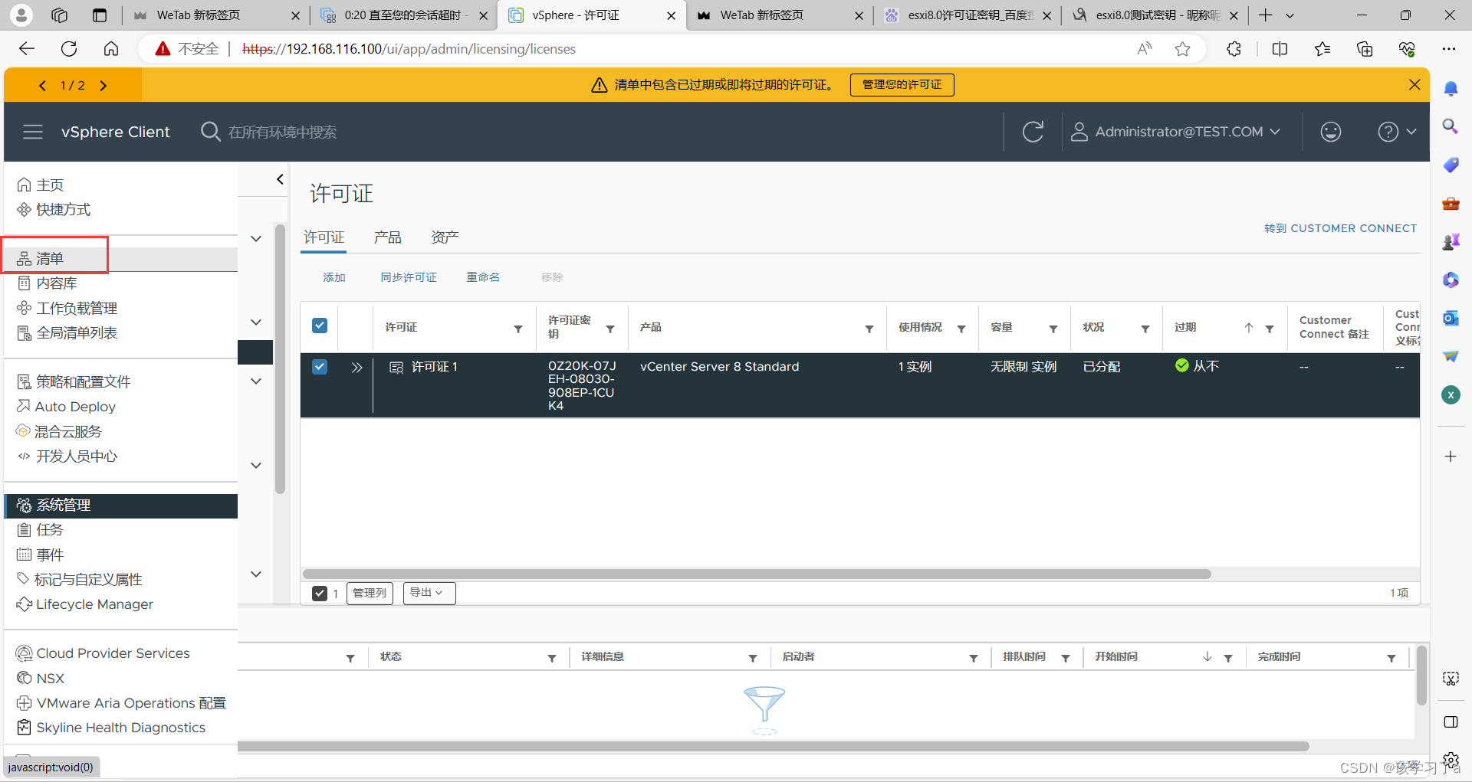Screen dimensions: 1472x782
Task: Switch to the esxi8.0测试密钥 browser tab
Action: [1155, 15]
